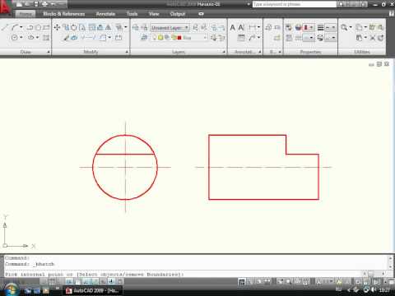This screenshot has height=296, width=395.
Task: Toggle Snap mode in status bar
Action: [x=44, y=281]
